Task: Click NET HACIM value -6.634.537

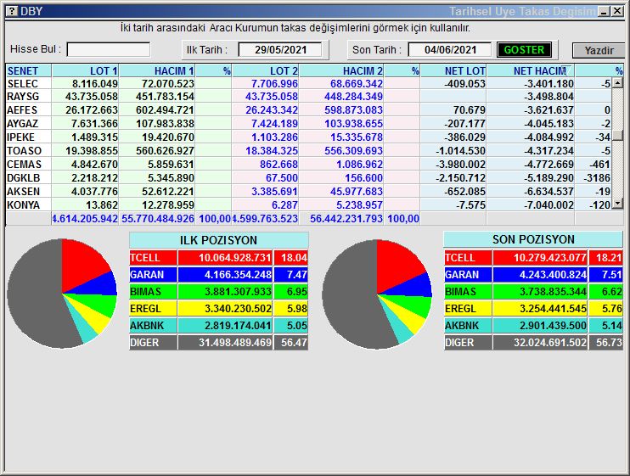Action: [x=548, y=192]
